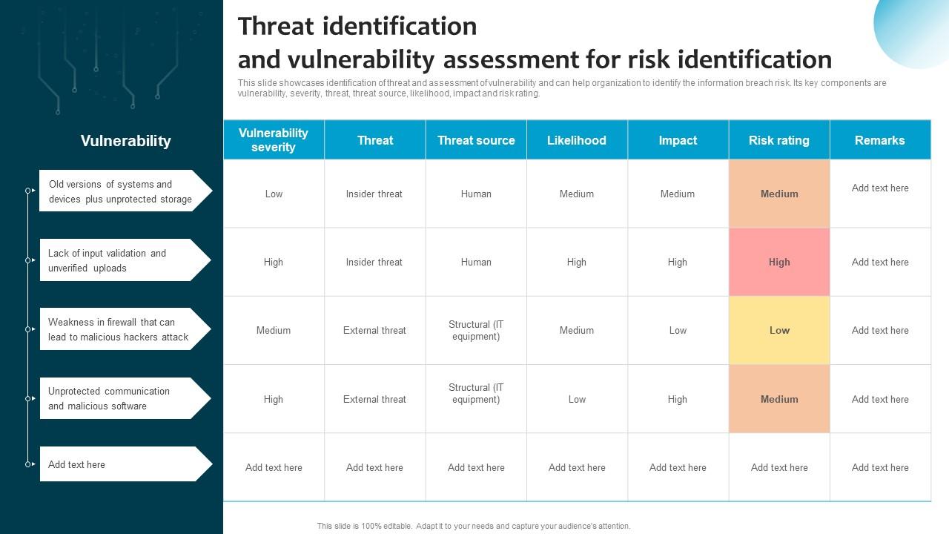
Task: Click the red High risk rating cell
Action: click(x=778, y=262)
